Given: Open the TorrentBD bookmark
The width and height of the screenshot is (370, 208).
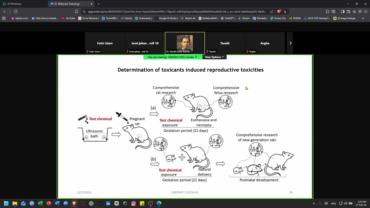Looking at the screenshot, I should point(110,18).
